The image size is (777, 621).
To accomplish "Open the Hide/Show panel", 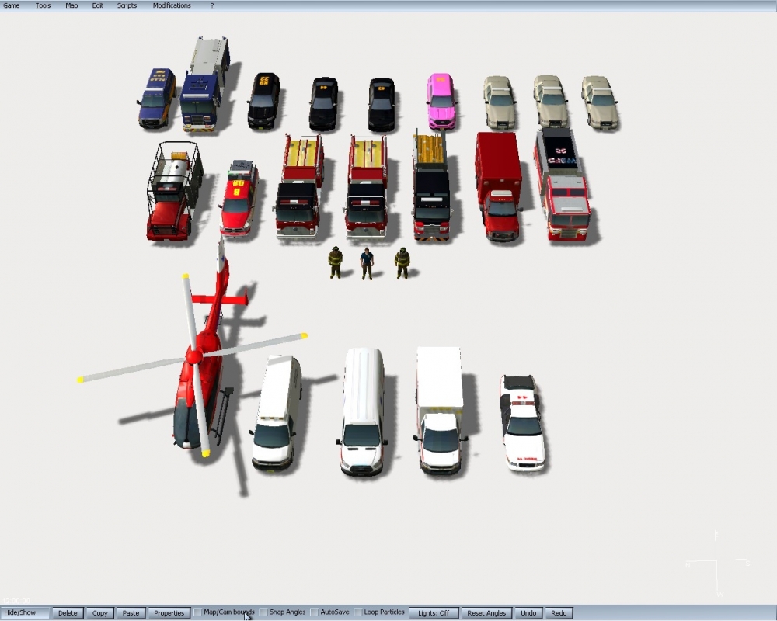I will [x=25, y=612].
